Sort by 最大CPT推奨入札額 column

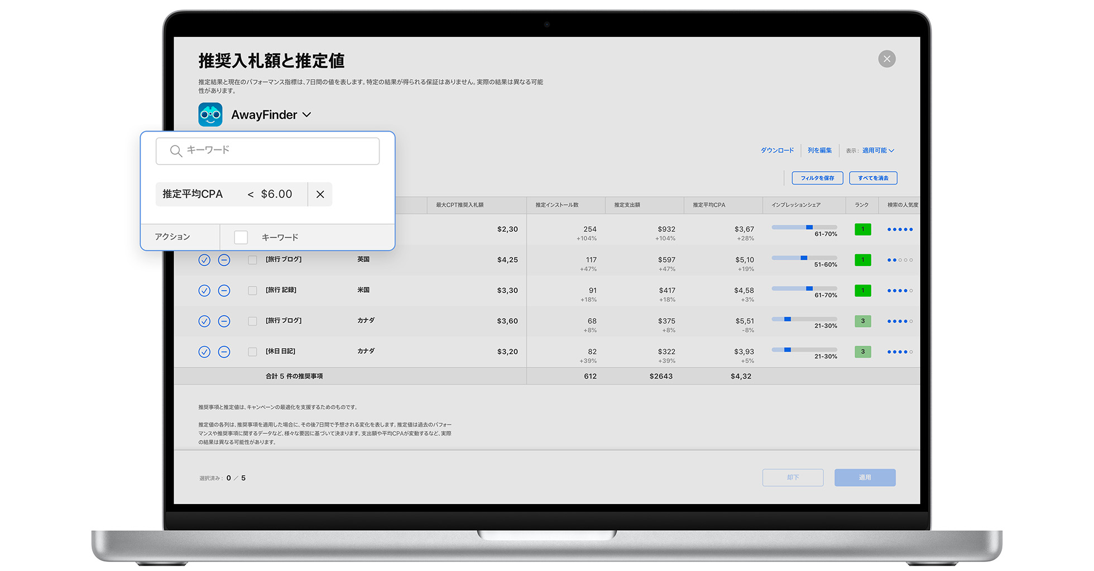(x=460, y=205)
